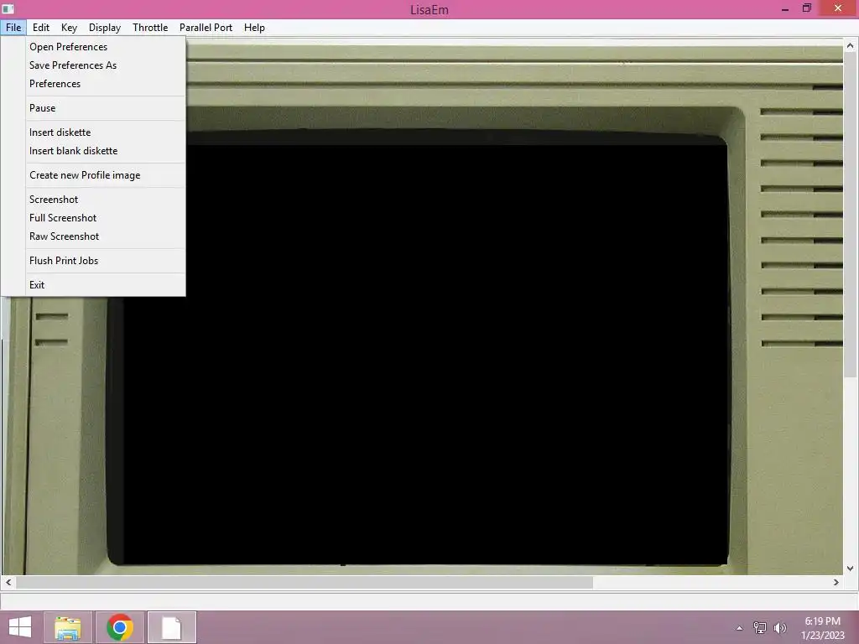859x644 pixels.
Task: Restore down the LisaEm window
Action: (806, 8)
